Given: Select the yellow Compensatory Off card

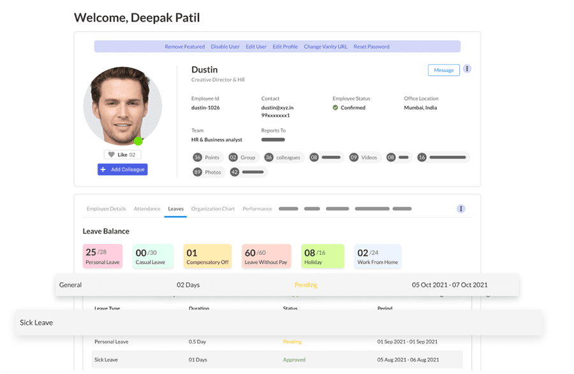Looking at the screenshot, I should click(207, 256).
